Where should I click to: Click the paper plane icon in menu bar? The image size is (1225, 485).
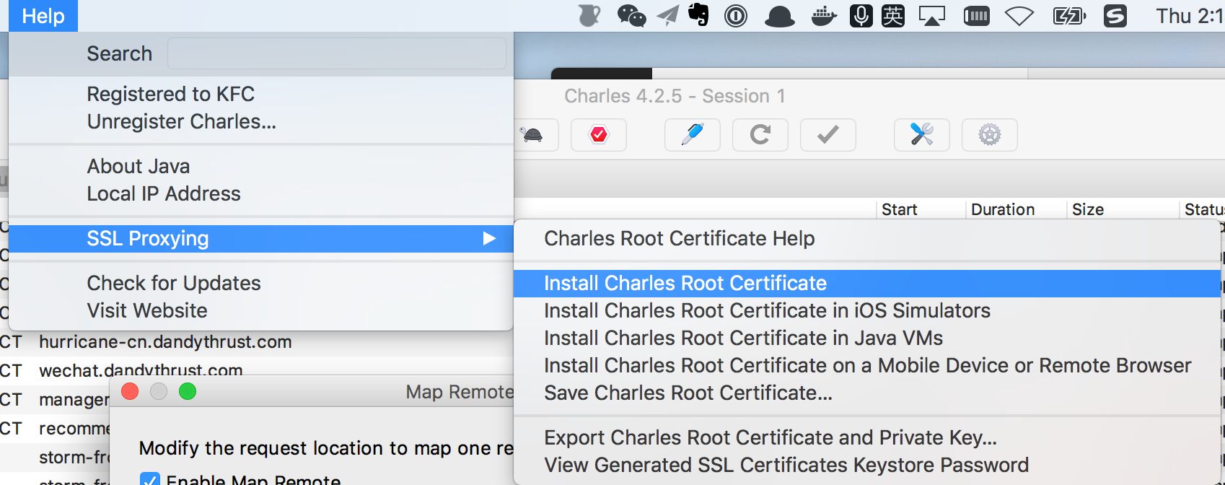[x=668, y=16]
